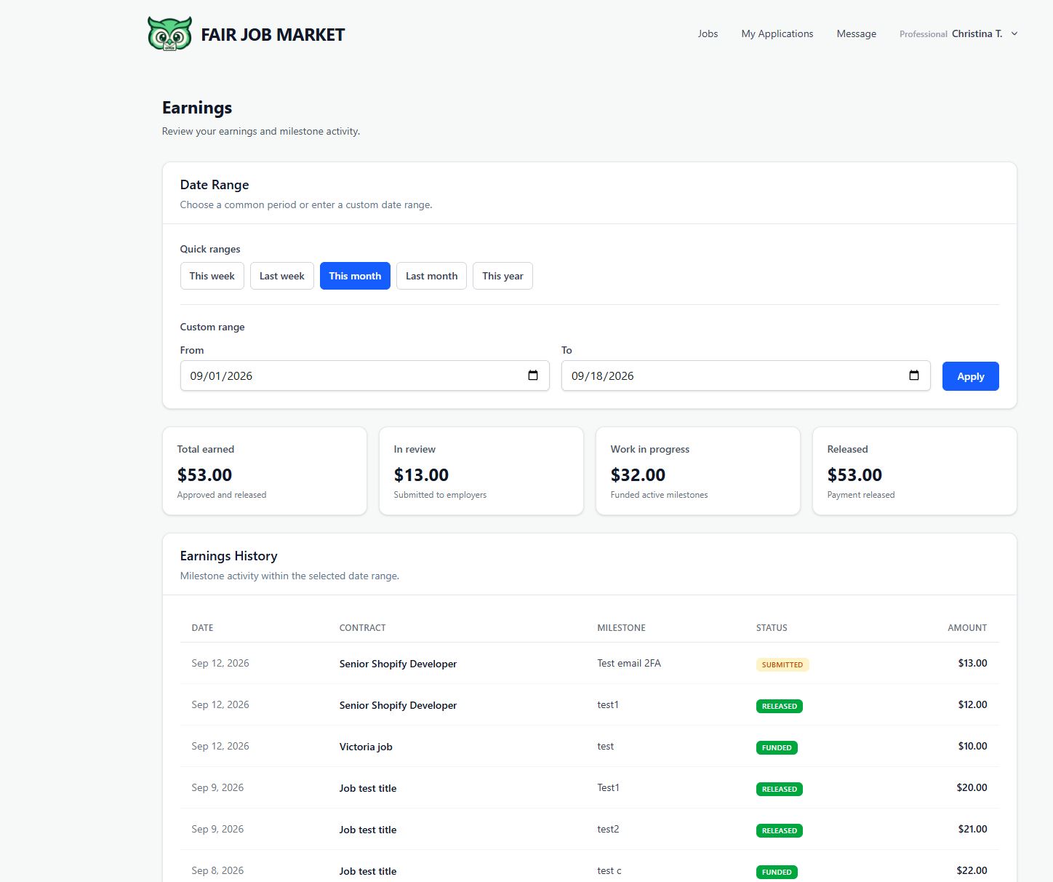Go to My Applications page
Screen dimensions: 1053x882
[777, 33]
